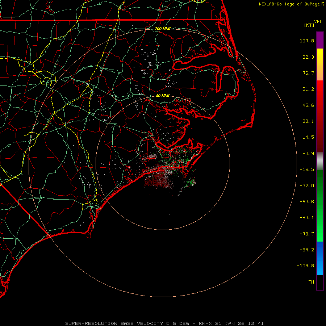This screenshot has height=326, width=326.
Task: Click the -47.6 velocity scale value
Action: click(x=307, y=202)
